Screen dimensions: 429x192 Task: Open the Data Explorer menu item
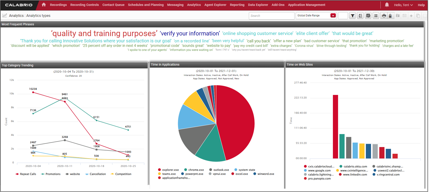pyautogui.click(x=258, y=5)
